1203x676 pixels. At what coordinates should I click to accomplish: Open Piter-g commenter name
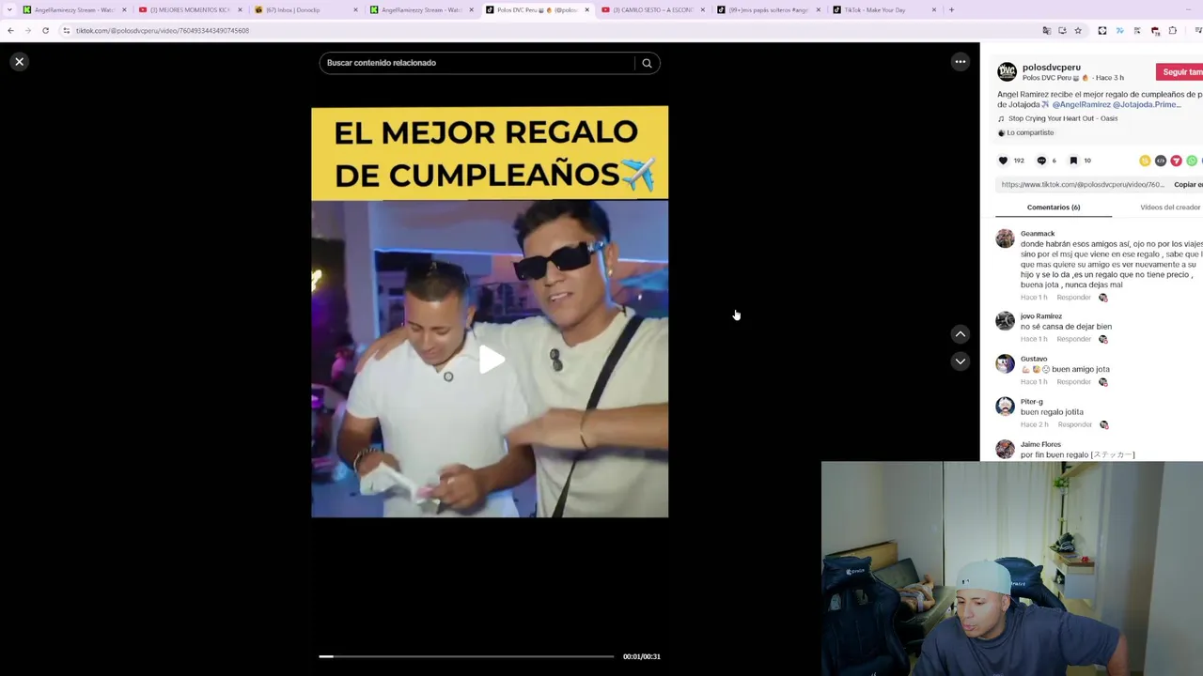tap(1031, 402)
